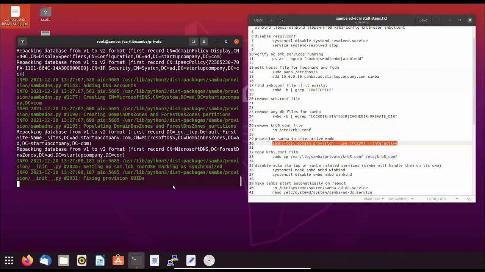Image resolution: width=485 pixels, height=272 pixels.
Task: Click the Open button in gedit
Action: coord(259,20)
